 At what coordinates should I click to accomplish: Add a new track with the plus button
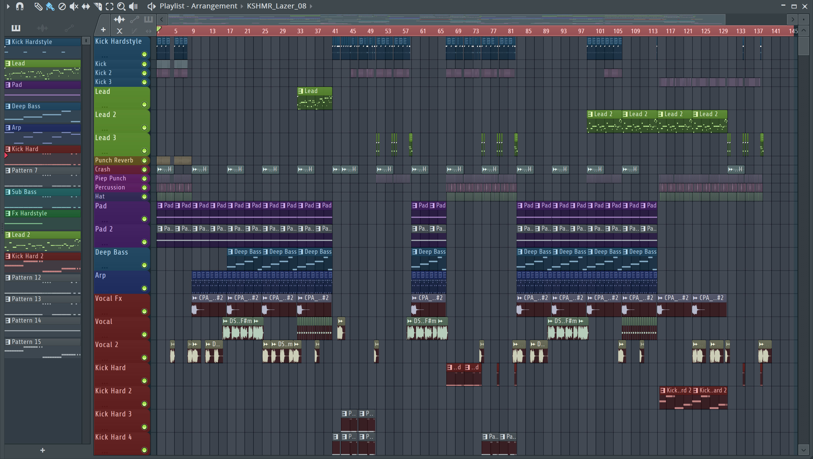(x=103, y=30)
